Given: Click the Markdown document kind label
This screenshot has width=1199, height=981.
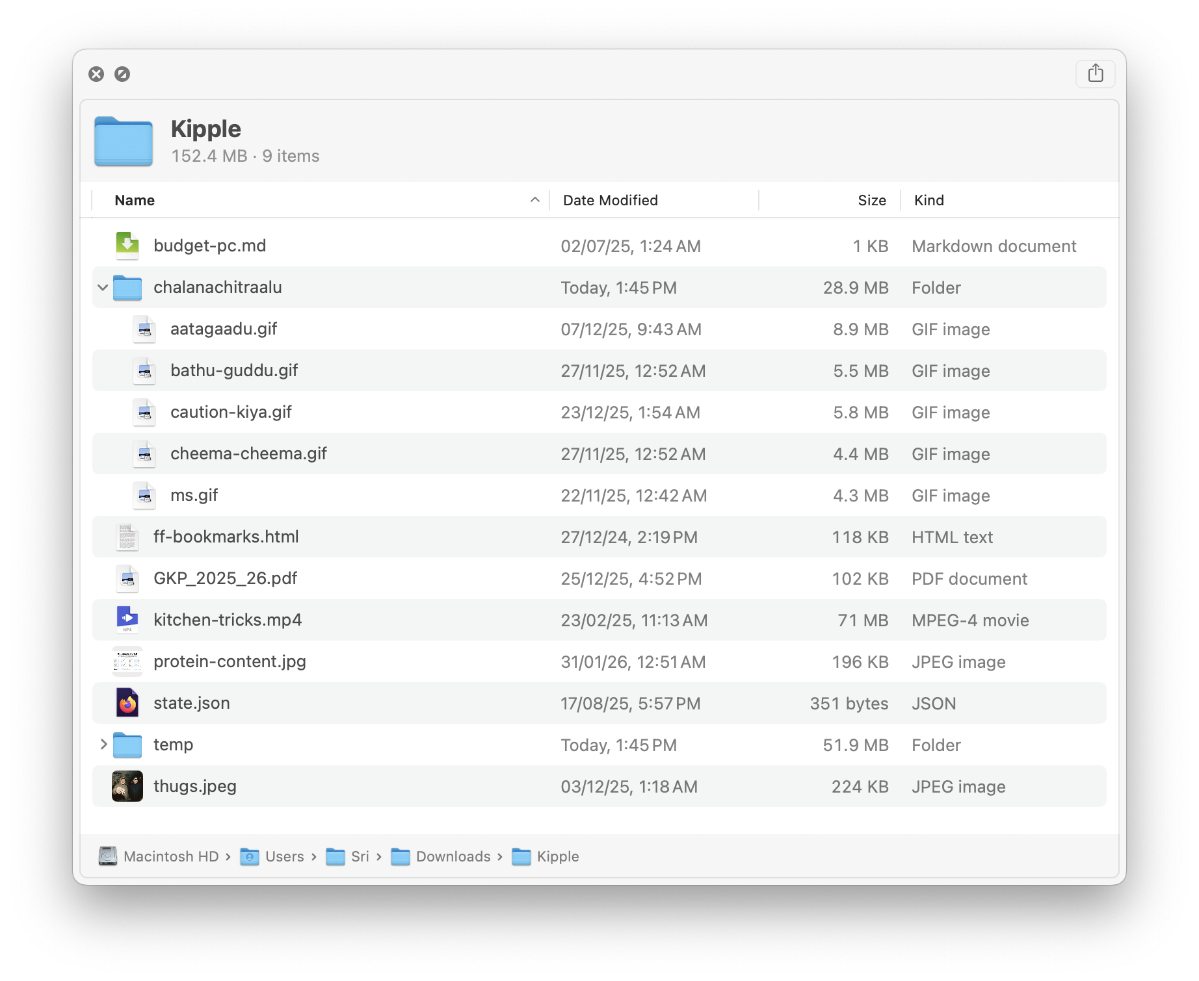Looking at the screenshot, I should [994, 246].
